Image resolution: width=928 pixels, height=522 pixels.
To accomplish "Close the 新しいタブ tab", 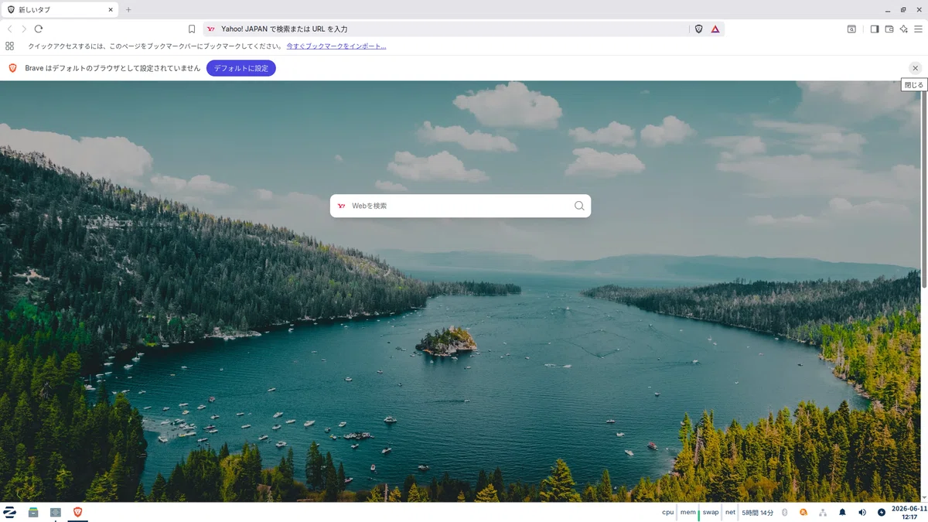I will (111, 9).
